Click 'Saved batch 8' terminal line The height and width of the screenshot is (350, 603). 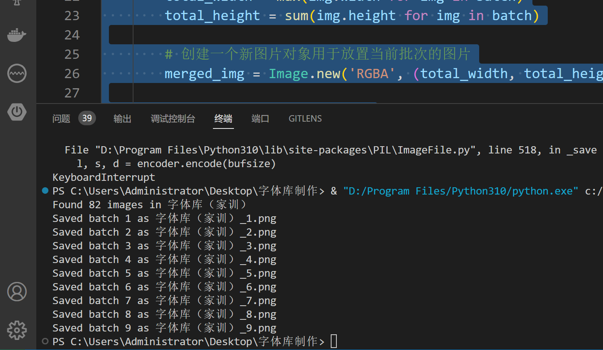pos(165,314)
